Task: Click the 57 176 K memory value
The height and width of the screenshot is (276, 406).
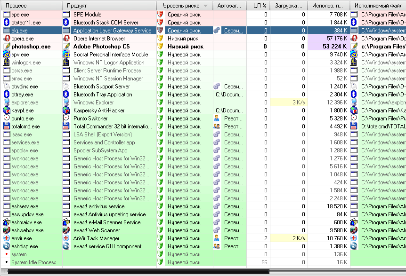Action: pyautogui.click(x=337, y=39)
